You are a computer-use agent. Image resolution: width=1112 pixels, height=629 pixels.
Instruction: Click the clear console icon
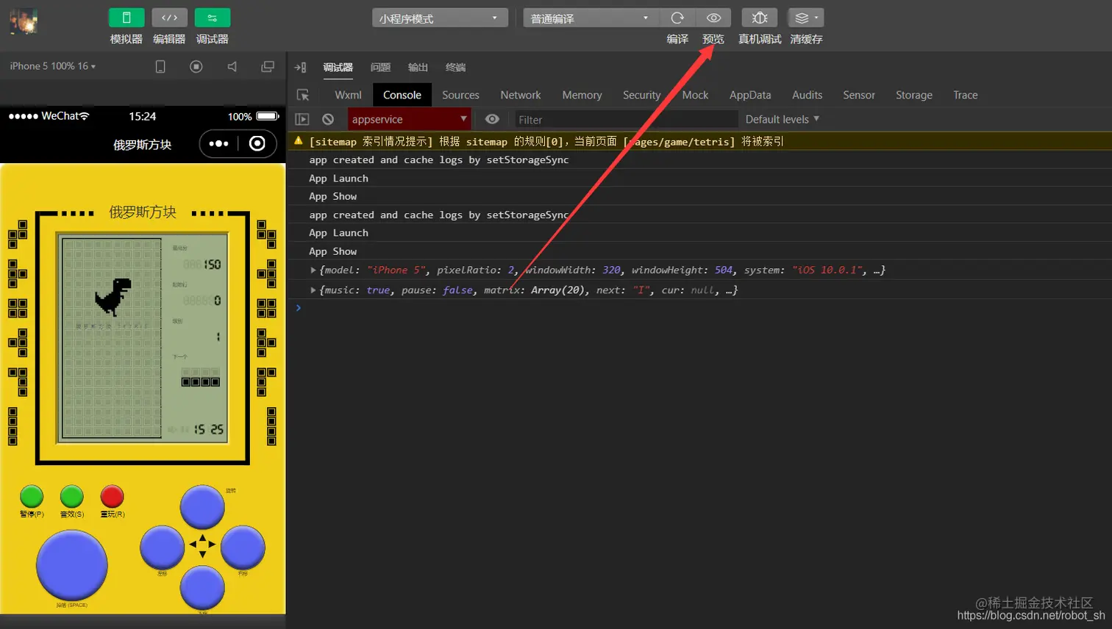(328, 119)
